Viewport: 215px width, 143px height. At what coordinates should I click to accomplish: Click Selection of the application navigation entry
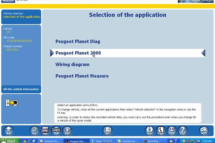(x=22, y=17)
